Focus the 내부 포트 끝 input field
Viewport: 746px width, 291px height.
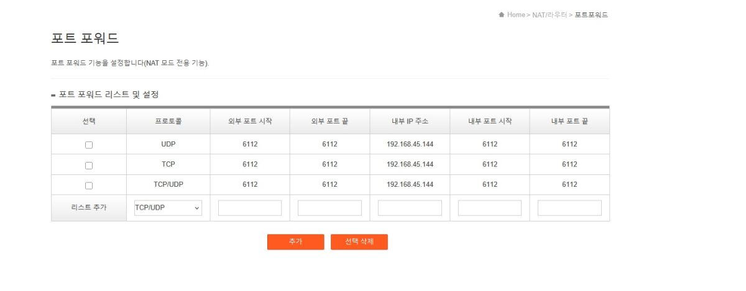[x=569, y=208]
